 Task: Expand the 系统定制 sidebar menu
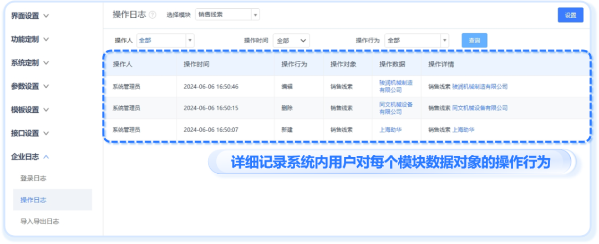[x=30, y=63]
